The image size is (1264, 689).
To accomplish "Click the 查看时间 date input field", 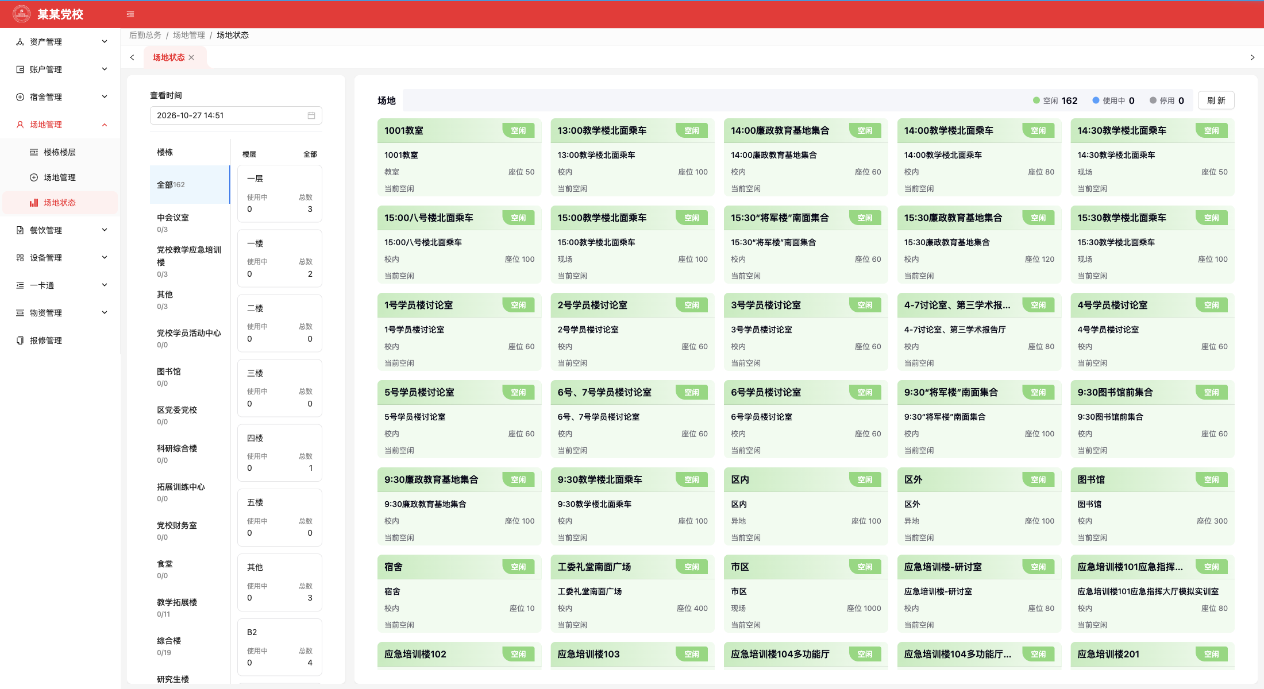I will tap(236, 115).
